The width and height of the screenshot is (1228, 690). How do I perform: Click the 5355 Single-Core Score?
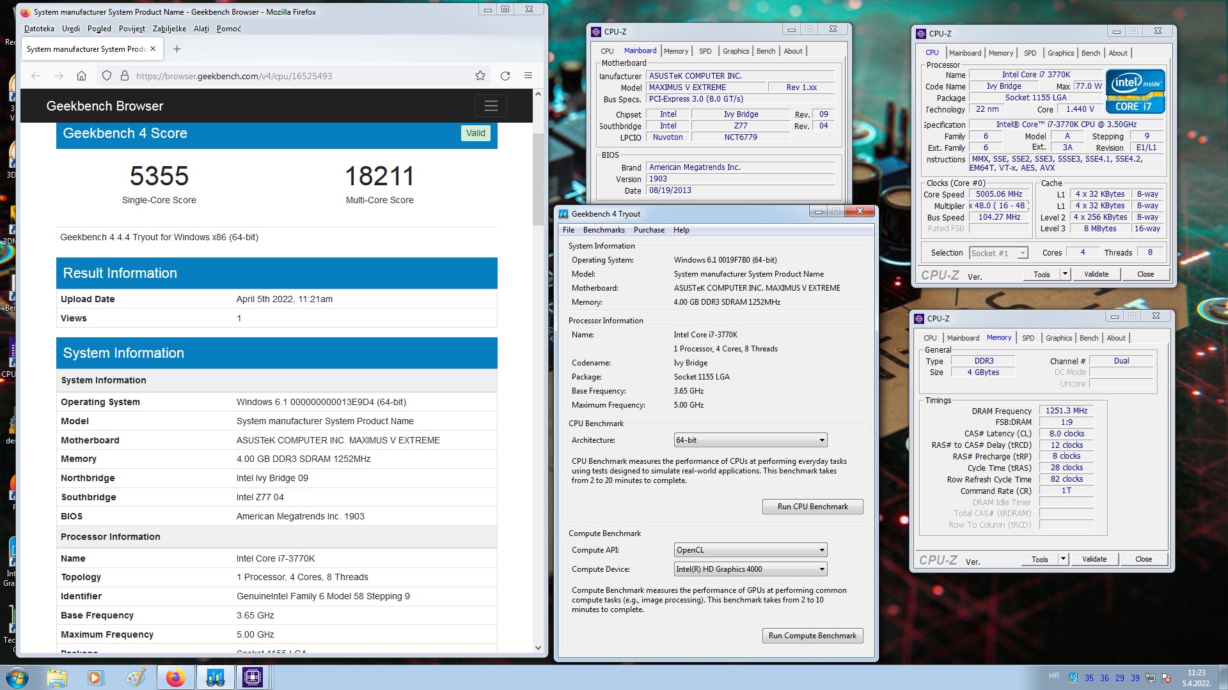(159, 176)
